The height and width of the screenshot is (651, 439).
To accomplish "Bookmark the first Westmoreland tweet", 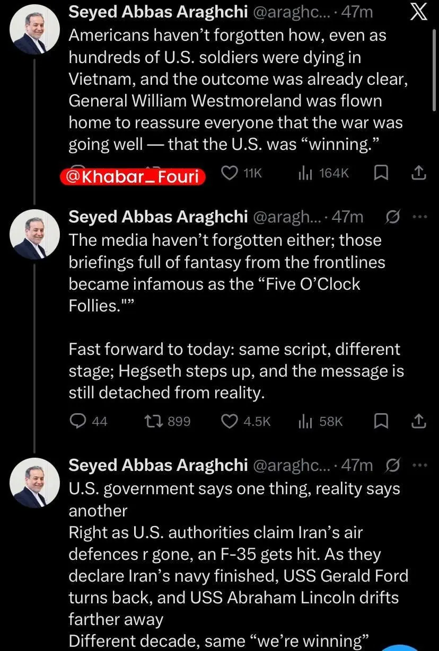I will click(x=381, y=173).
